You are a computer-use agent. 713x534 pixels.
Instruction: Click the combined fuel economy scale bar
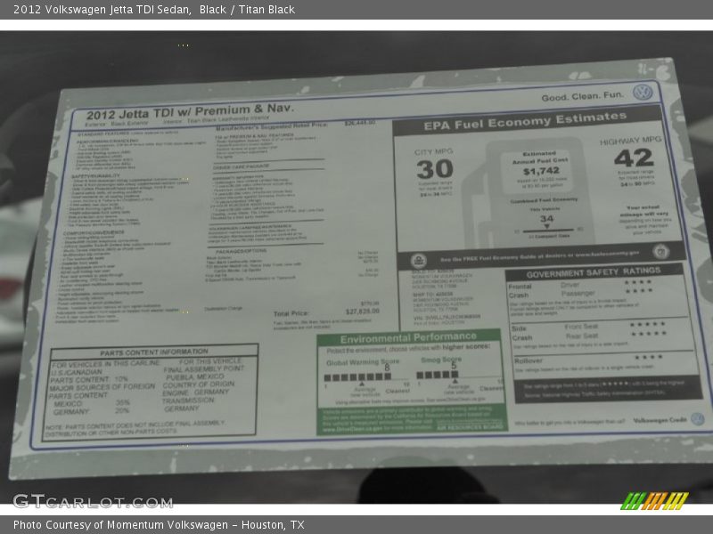coord(547,231)
